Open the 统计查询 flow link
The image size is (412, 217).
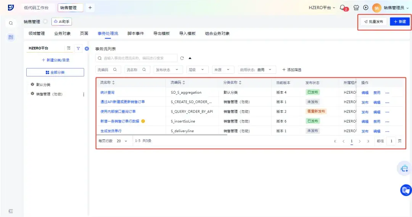(x=107, y=93)
